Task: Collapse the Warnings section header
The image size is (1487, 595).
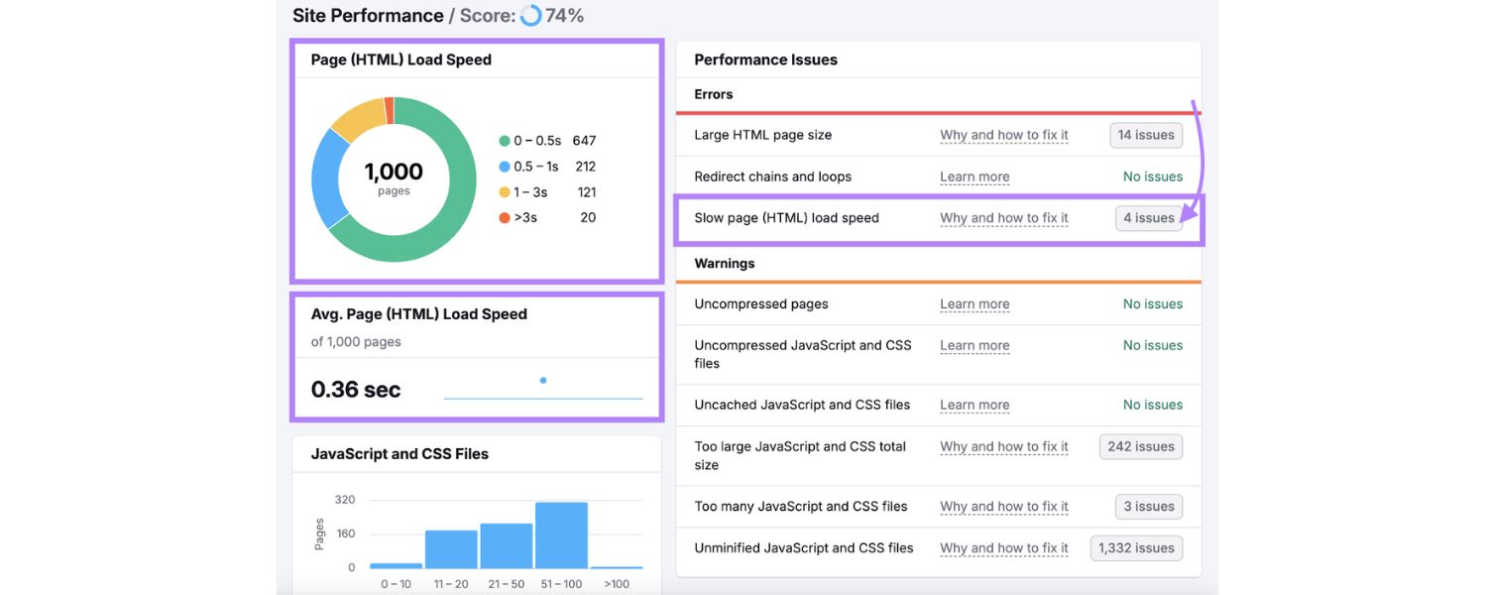Action: click(x=724, y=263)
